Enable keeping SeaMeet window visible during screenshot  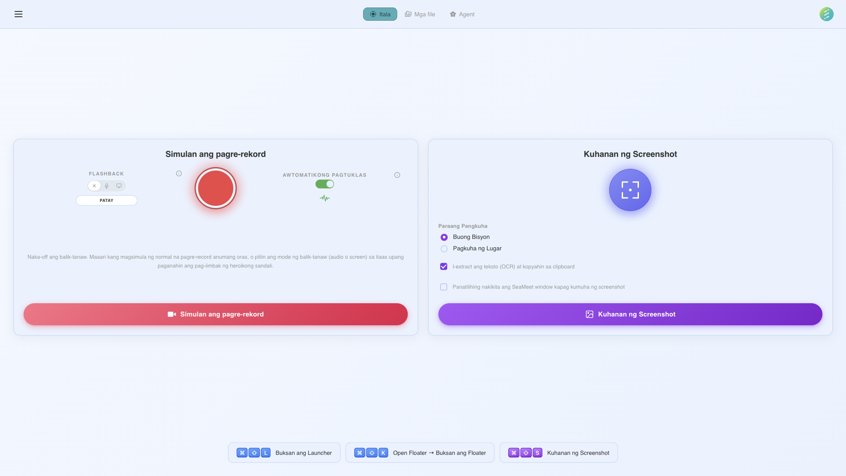444,287
